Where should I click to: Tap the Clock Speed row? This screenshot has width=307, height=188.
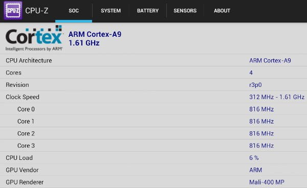point(153,97)
